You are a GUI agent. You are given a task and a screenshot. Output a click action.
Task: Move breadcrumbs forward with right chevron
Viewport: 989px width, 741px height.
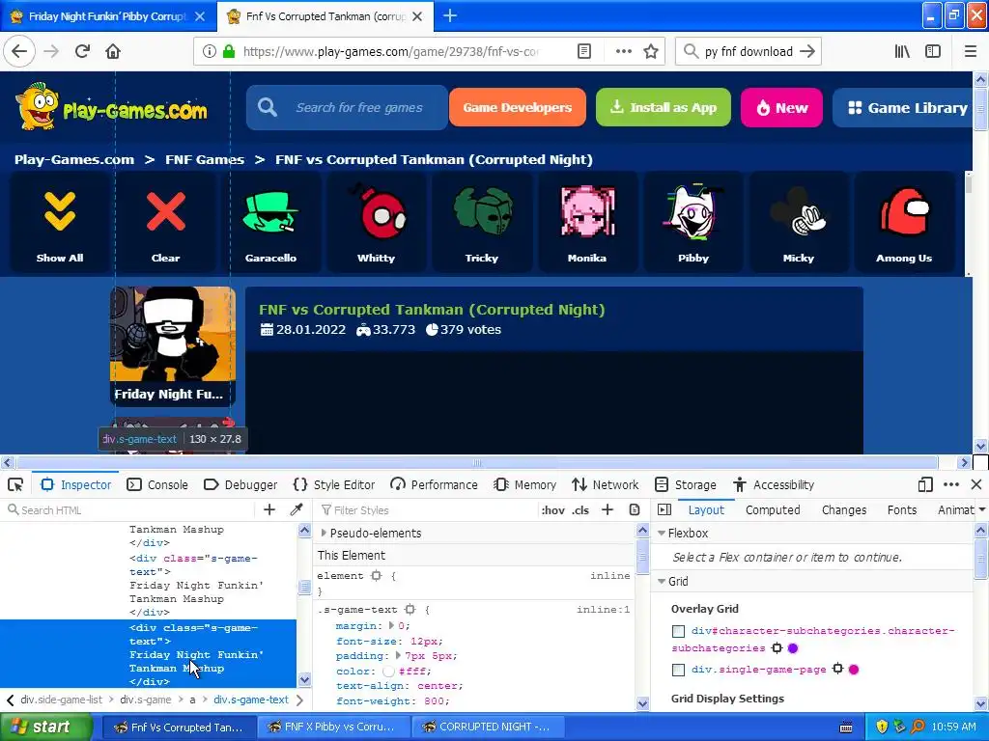pyautogui.click(x=299, y=700)
